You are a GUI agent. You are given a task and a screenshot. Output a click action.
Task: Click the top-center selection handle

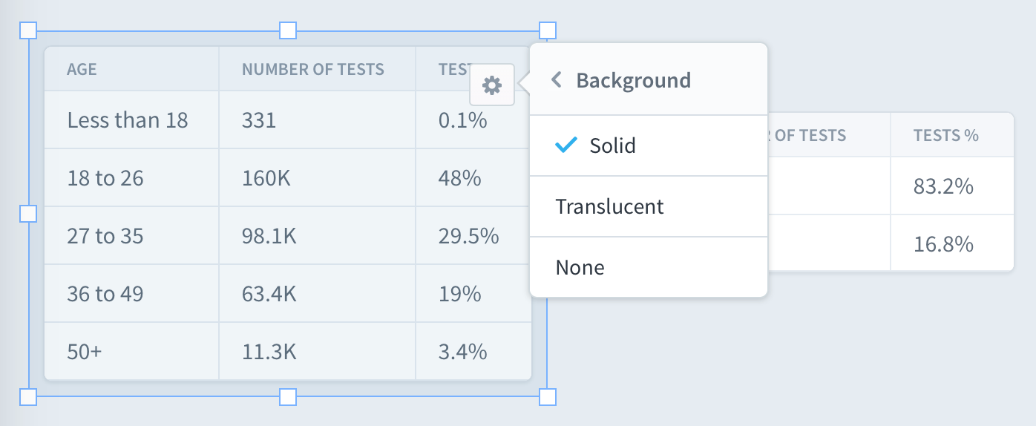288,30
